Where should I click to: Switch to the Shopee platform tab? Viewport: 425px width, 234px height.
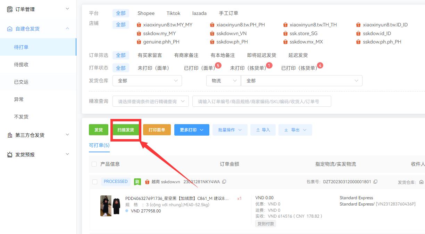pyautogui.click(x=146, y=13)
